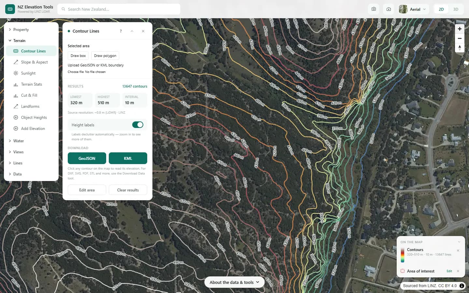Click Edit link for Area of interest
The height and width of the screenshot is (293, 469).
pyautogui.click(x=449, y=271)
